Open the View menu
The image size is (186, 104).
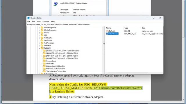pos(39,21)
